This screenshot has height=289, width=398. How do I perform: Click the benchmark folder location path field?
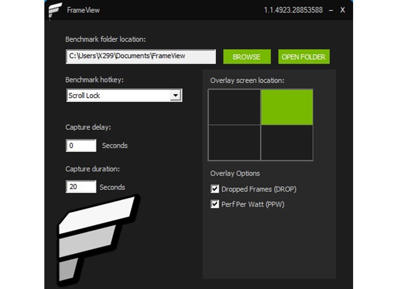[x=141, y=56]
